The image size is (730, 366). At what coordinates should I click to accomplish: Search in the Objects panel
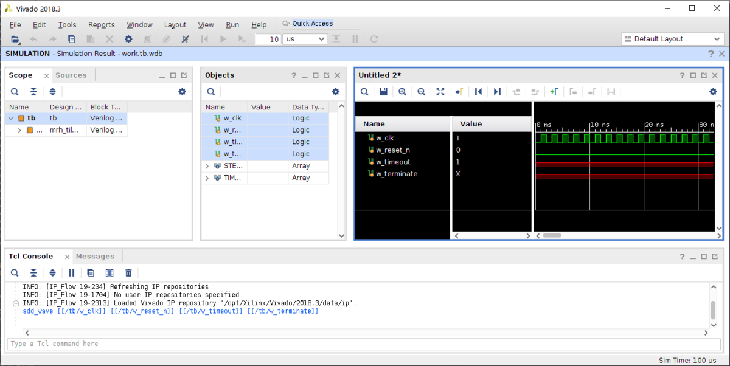pos(210,92)
